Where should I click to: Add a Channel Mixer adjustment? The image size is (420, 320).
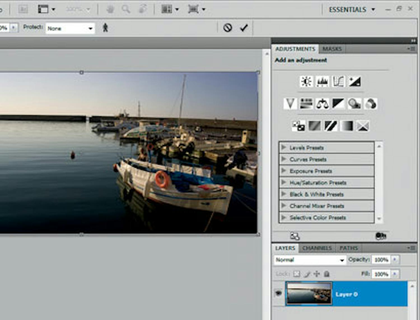coord(370,104)
